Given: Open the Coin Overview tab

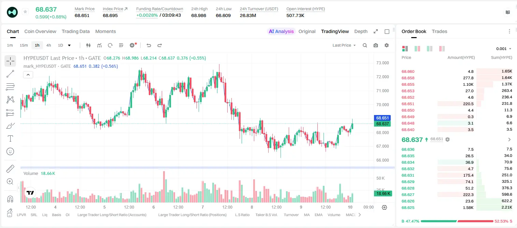Looking at the screenshot, I should point(40,31).
